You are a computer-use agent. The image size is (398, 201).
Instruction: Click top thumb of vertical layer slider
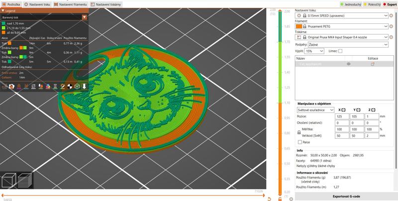[280, 11]
